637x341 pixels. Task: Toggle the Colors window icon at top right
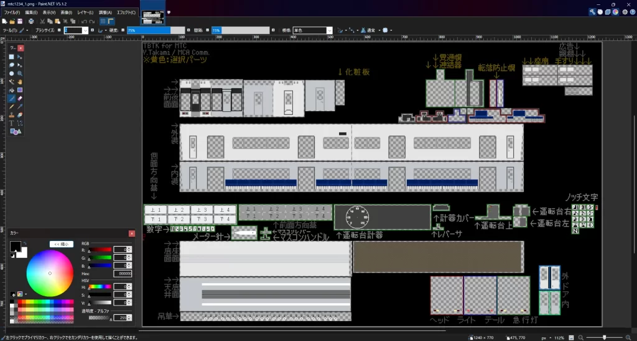[x=616, y=12]
